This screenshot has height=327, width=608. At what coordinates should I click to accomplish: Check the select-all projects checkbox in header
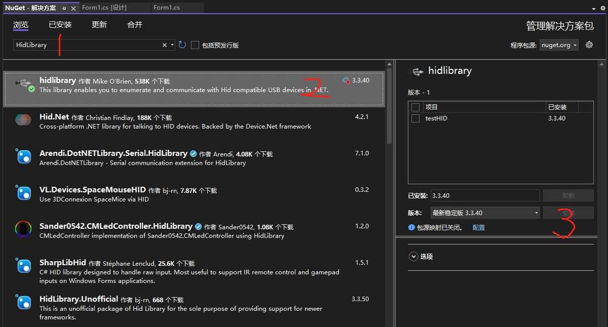tap(415, 107)
